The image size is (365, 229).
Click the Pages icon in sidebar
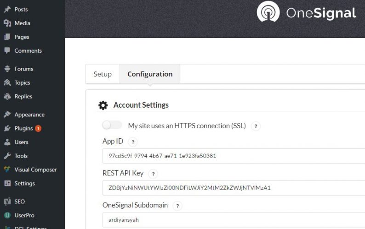7,37
